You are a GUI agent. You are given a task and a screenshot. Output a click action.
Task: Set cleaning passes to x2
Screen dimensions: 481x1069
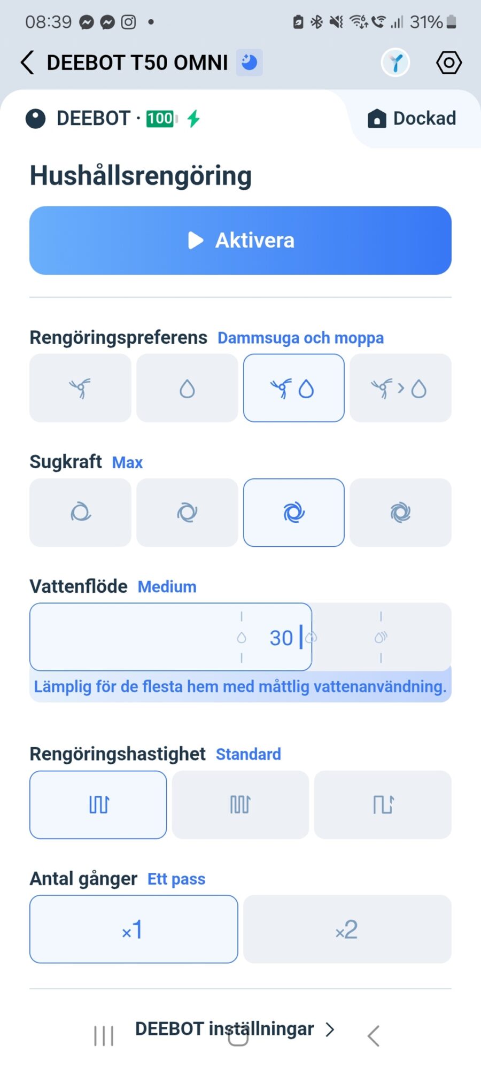point(347,929)
